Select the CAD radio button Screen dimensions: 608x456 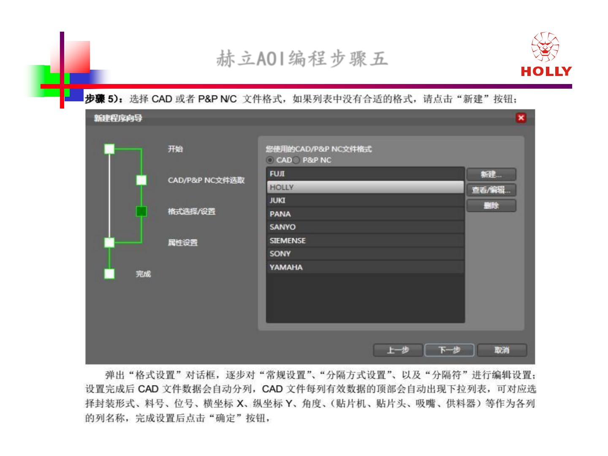tap(270, 160)
